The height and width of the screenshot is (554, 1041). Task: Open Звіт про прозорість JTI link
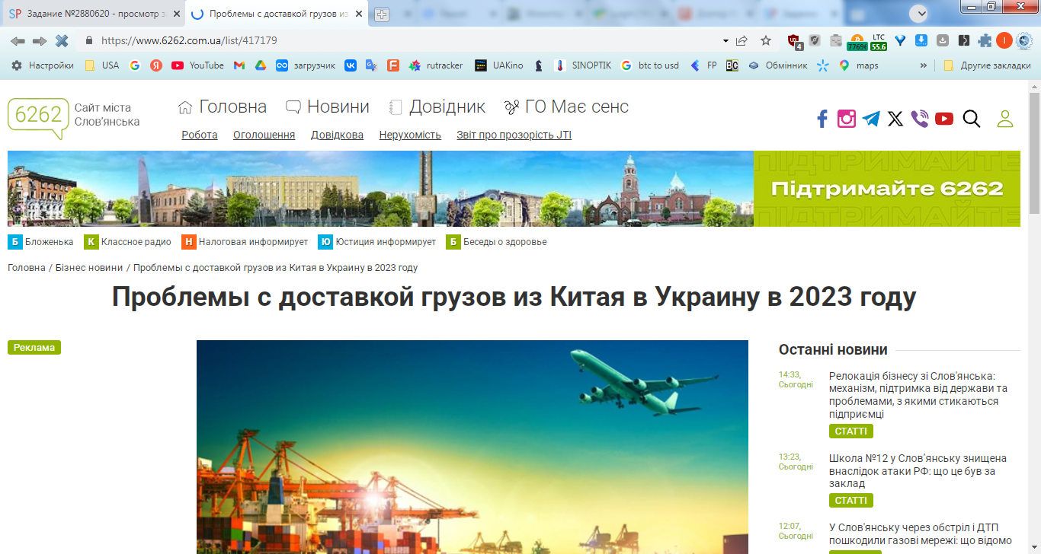(x=514, y=135)
